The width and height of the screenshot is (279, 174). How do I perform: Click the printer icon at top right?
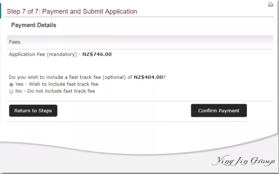pos(271,5)
